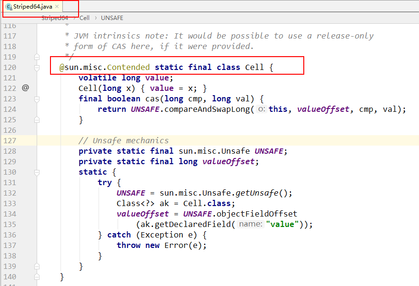Click line number 120 in the gutter
The height and width of the screenshot is (286, 419).
(x=10, y=67)
